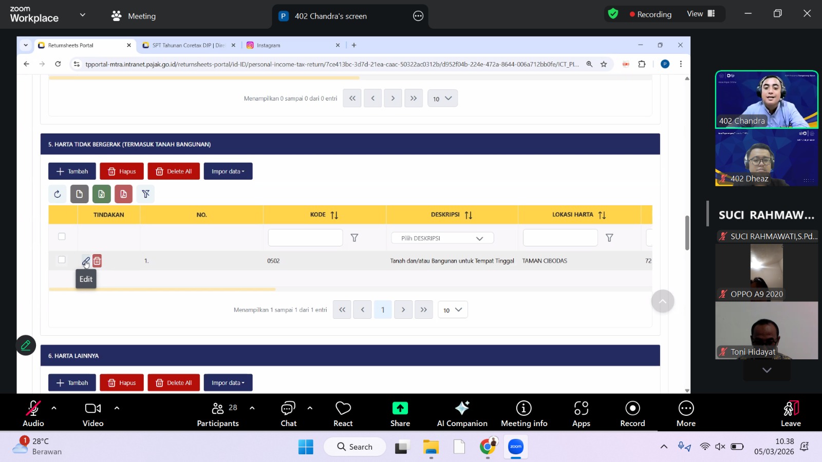The height and width of the screenshot is (462, 822).
Task: Open Zoom AI Companion
Action: tap(462, 414)
